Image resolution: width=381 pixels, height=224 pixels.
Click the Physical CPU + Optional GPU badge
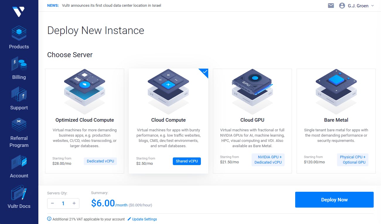353,159
